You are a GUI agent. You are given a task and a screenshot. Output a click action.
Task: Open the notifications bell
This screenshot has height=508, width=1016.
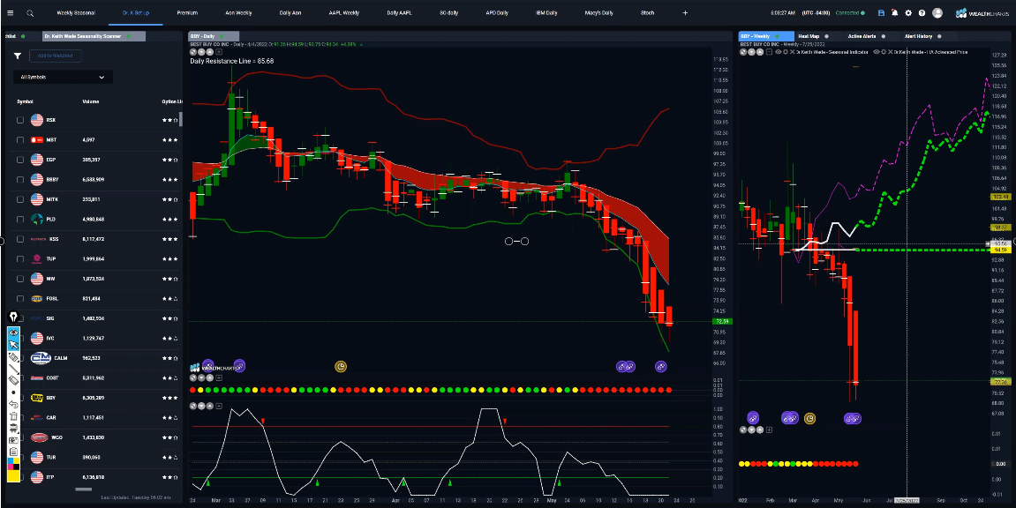tap(895, 13)
